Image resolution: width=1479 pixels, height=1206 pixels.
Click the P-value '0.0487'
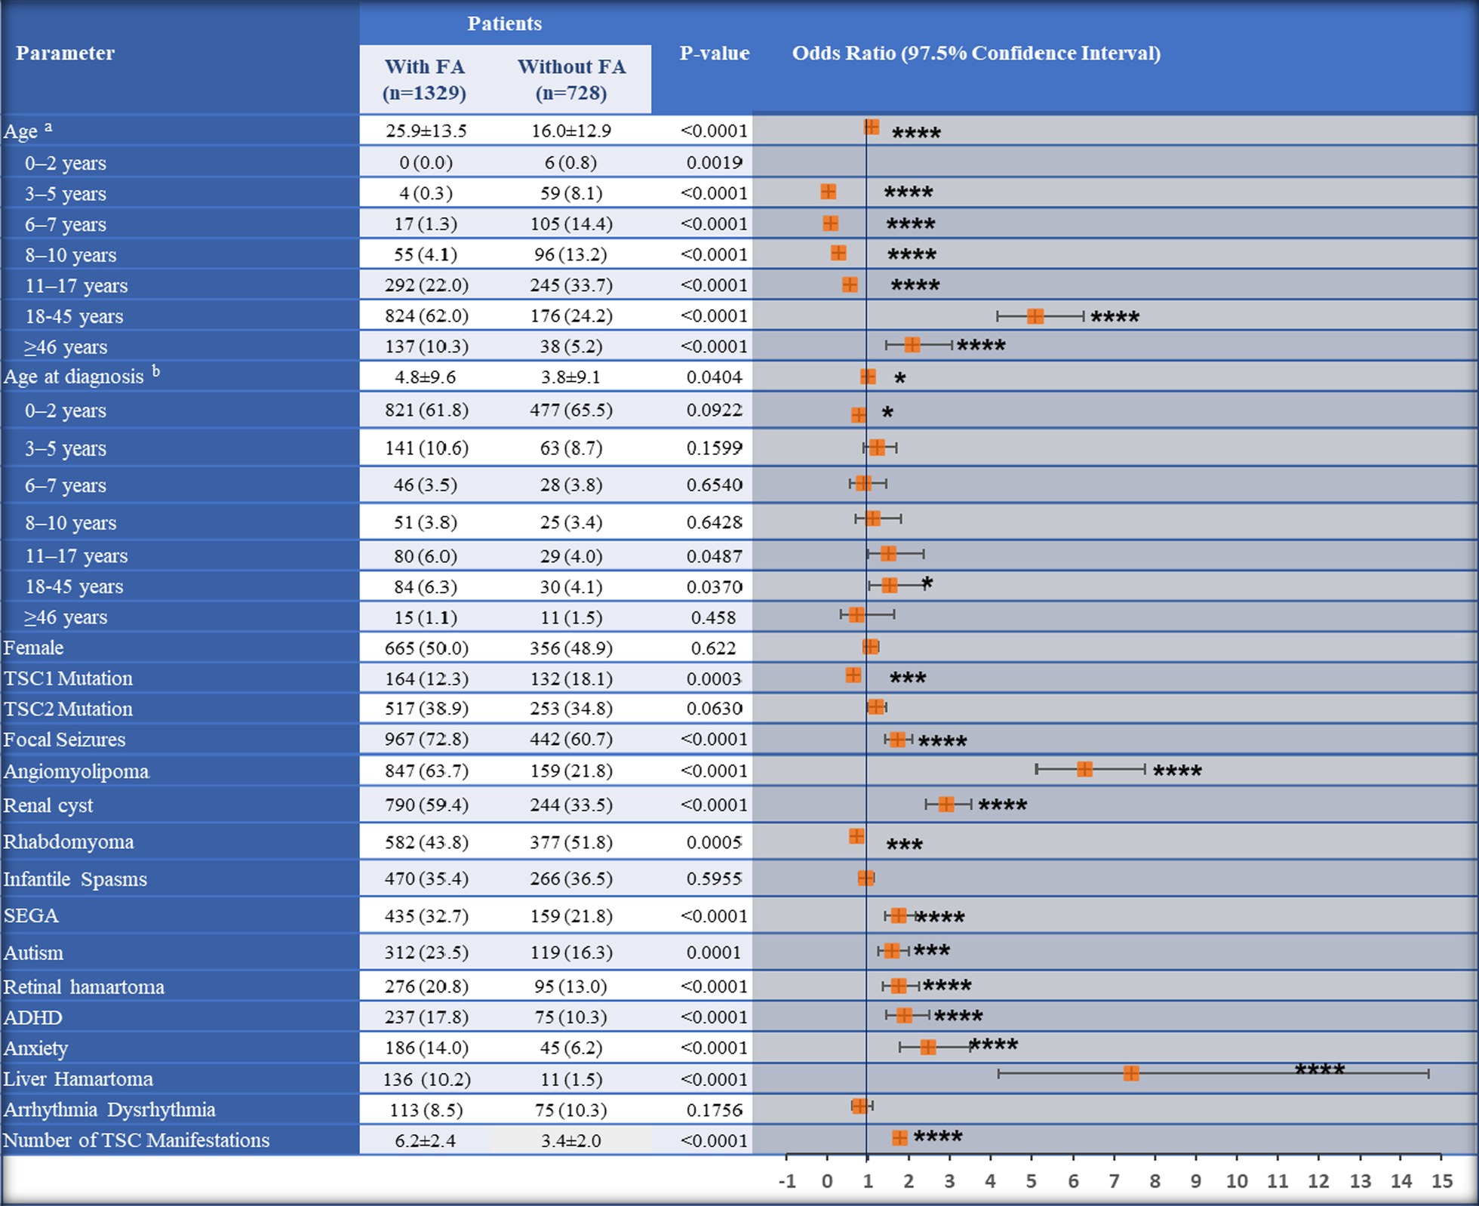pyautogui.click(x=714, y=556)
